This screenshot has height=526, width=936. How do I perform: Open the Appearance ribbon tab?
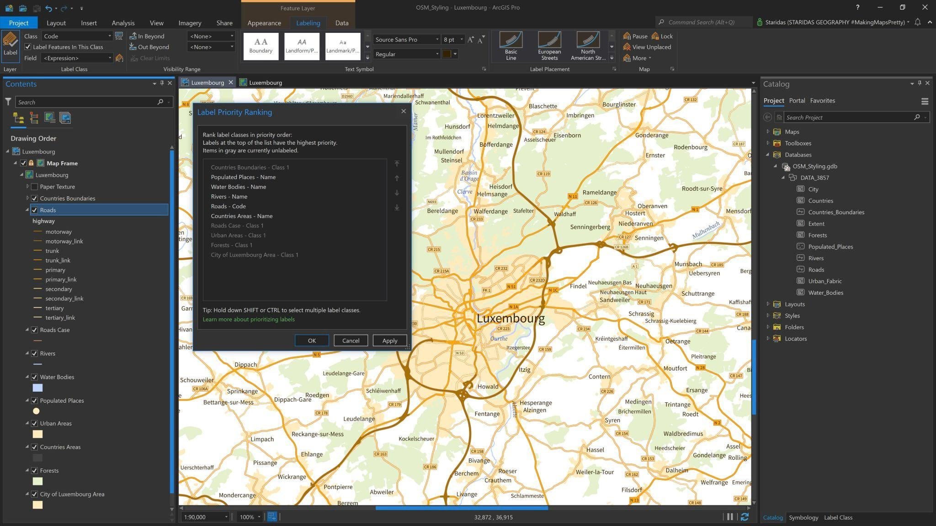click(264, 23)
